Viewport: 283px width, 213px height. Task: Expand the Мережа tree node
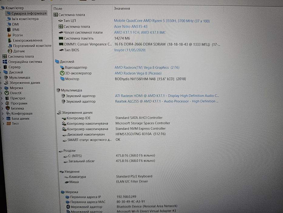pos(2,88)
